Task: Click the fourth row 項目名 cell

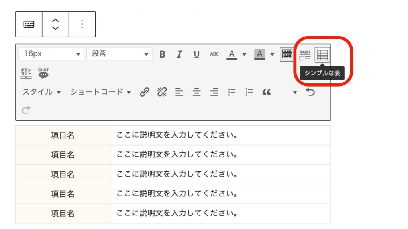Action: (63, 194)
